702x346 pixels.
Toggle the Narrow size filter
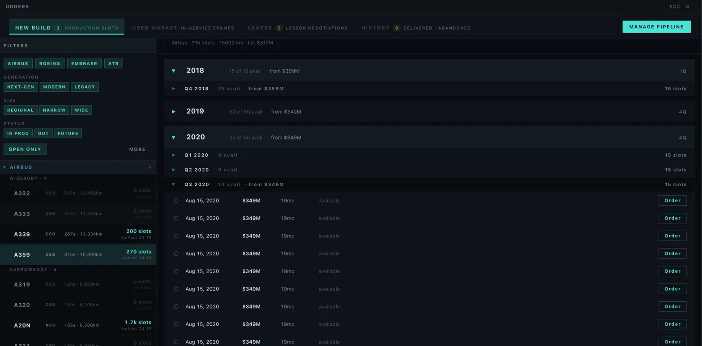point(54,110)
